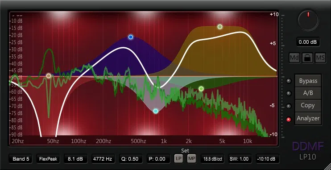331x170 pixels.
Task: Select the olive band node on orange shelf
Action: click(220, 27)
